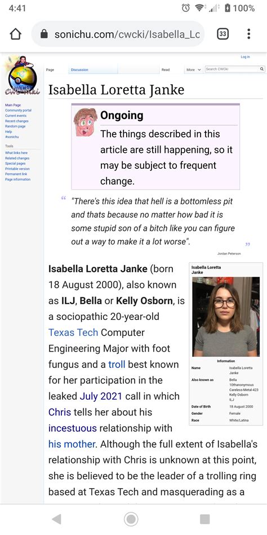Tap the Android back navigation button

point(56,519)
